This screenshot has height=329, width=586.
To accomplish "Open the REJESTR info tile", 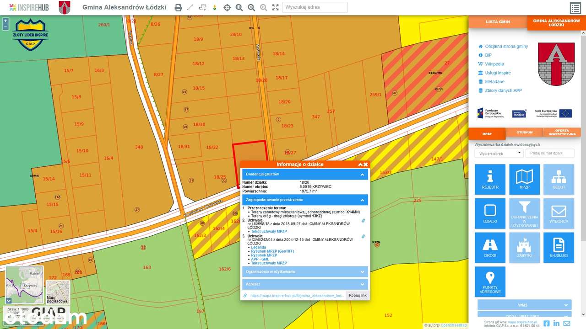I will tap(490, 179).
